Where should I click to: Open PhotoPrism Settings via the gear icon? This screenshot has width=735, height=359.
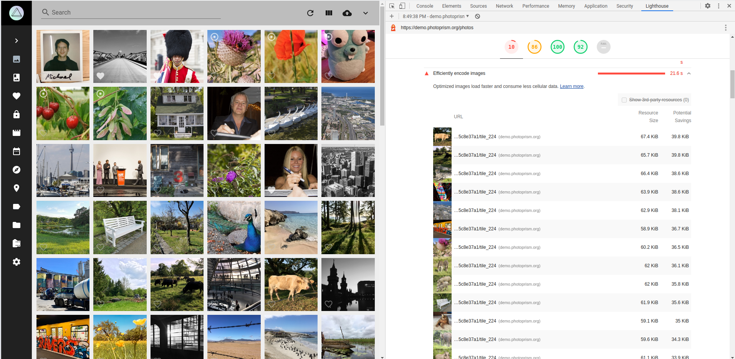pyautogui.click(x=16, y=261)
